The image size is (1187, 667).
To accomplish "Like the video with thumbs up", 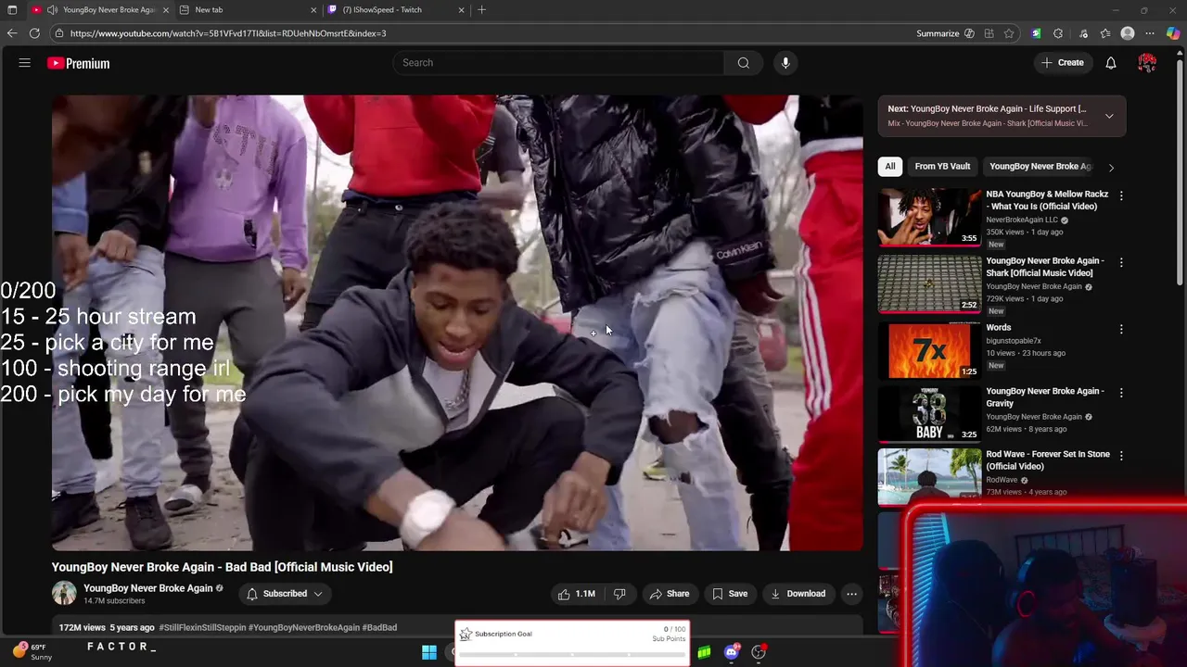I will [x=576, y=594].
